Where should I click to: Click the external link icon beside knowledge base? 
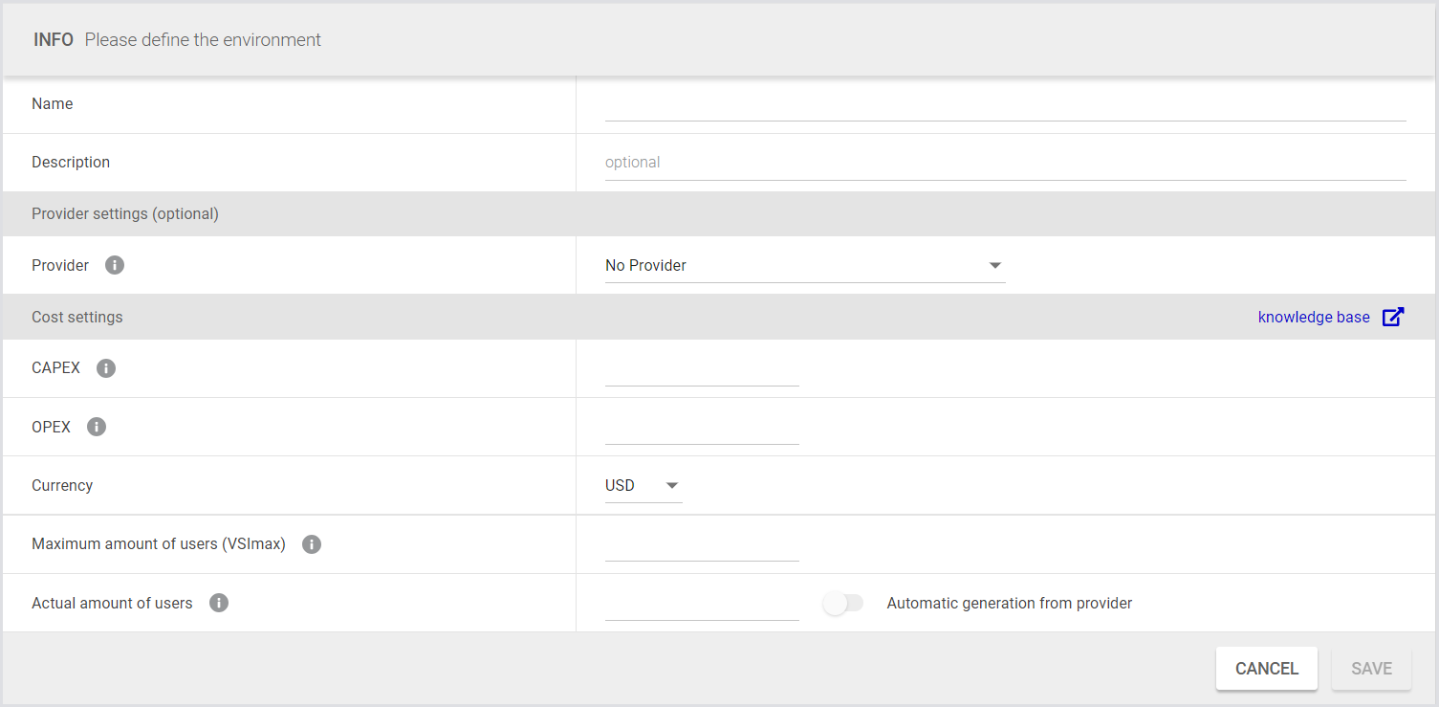[1393, 317]
